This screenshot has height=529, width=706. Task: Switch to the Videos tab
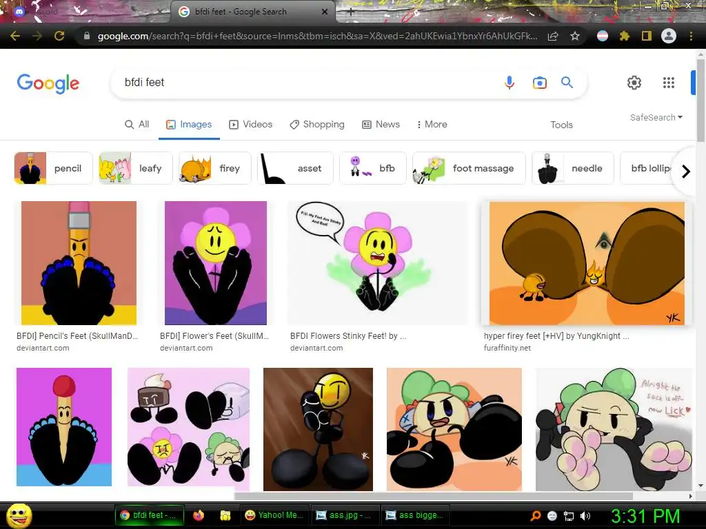point(251,125)
